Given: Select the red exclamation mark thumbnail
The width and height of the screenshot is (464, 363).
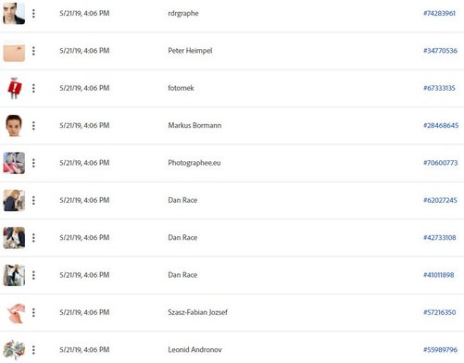Looking at the screenshot, I should click(14, 88).
